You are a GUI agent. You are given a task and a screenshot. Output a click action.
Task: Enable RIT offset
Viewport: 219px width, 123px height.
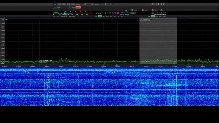coord(54,16)
